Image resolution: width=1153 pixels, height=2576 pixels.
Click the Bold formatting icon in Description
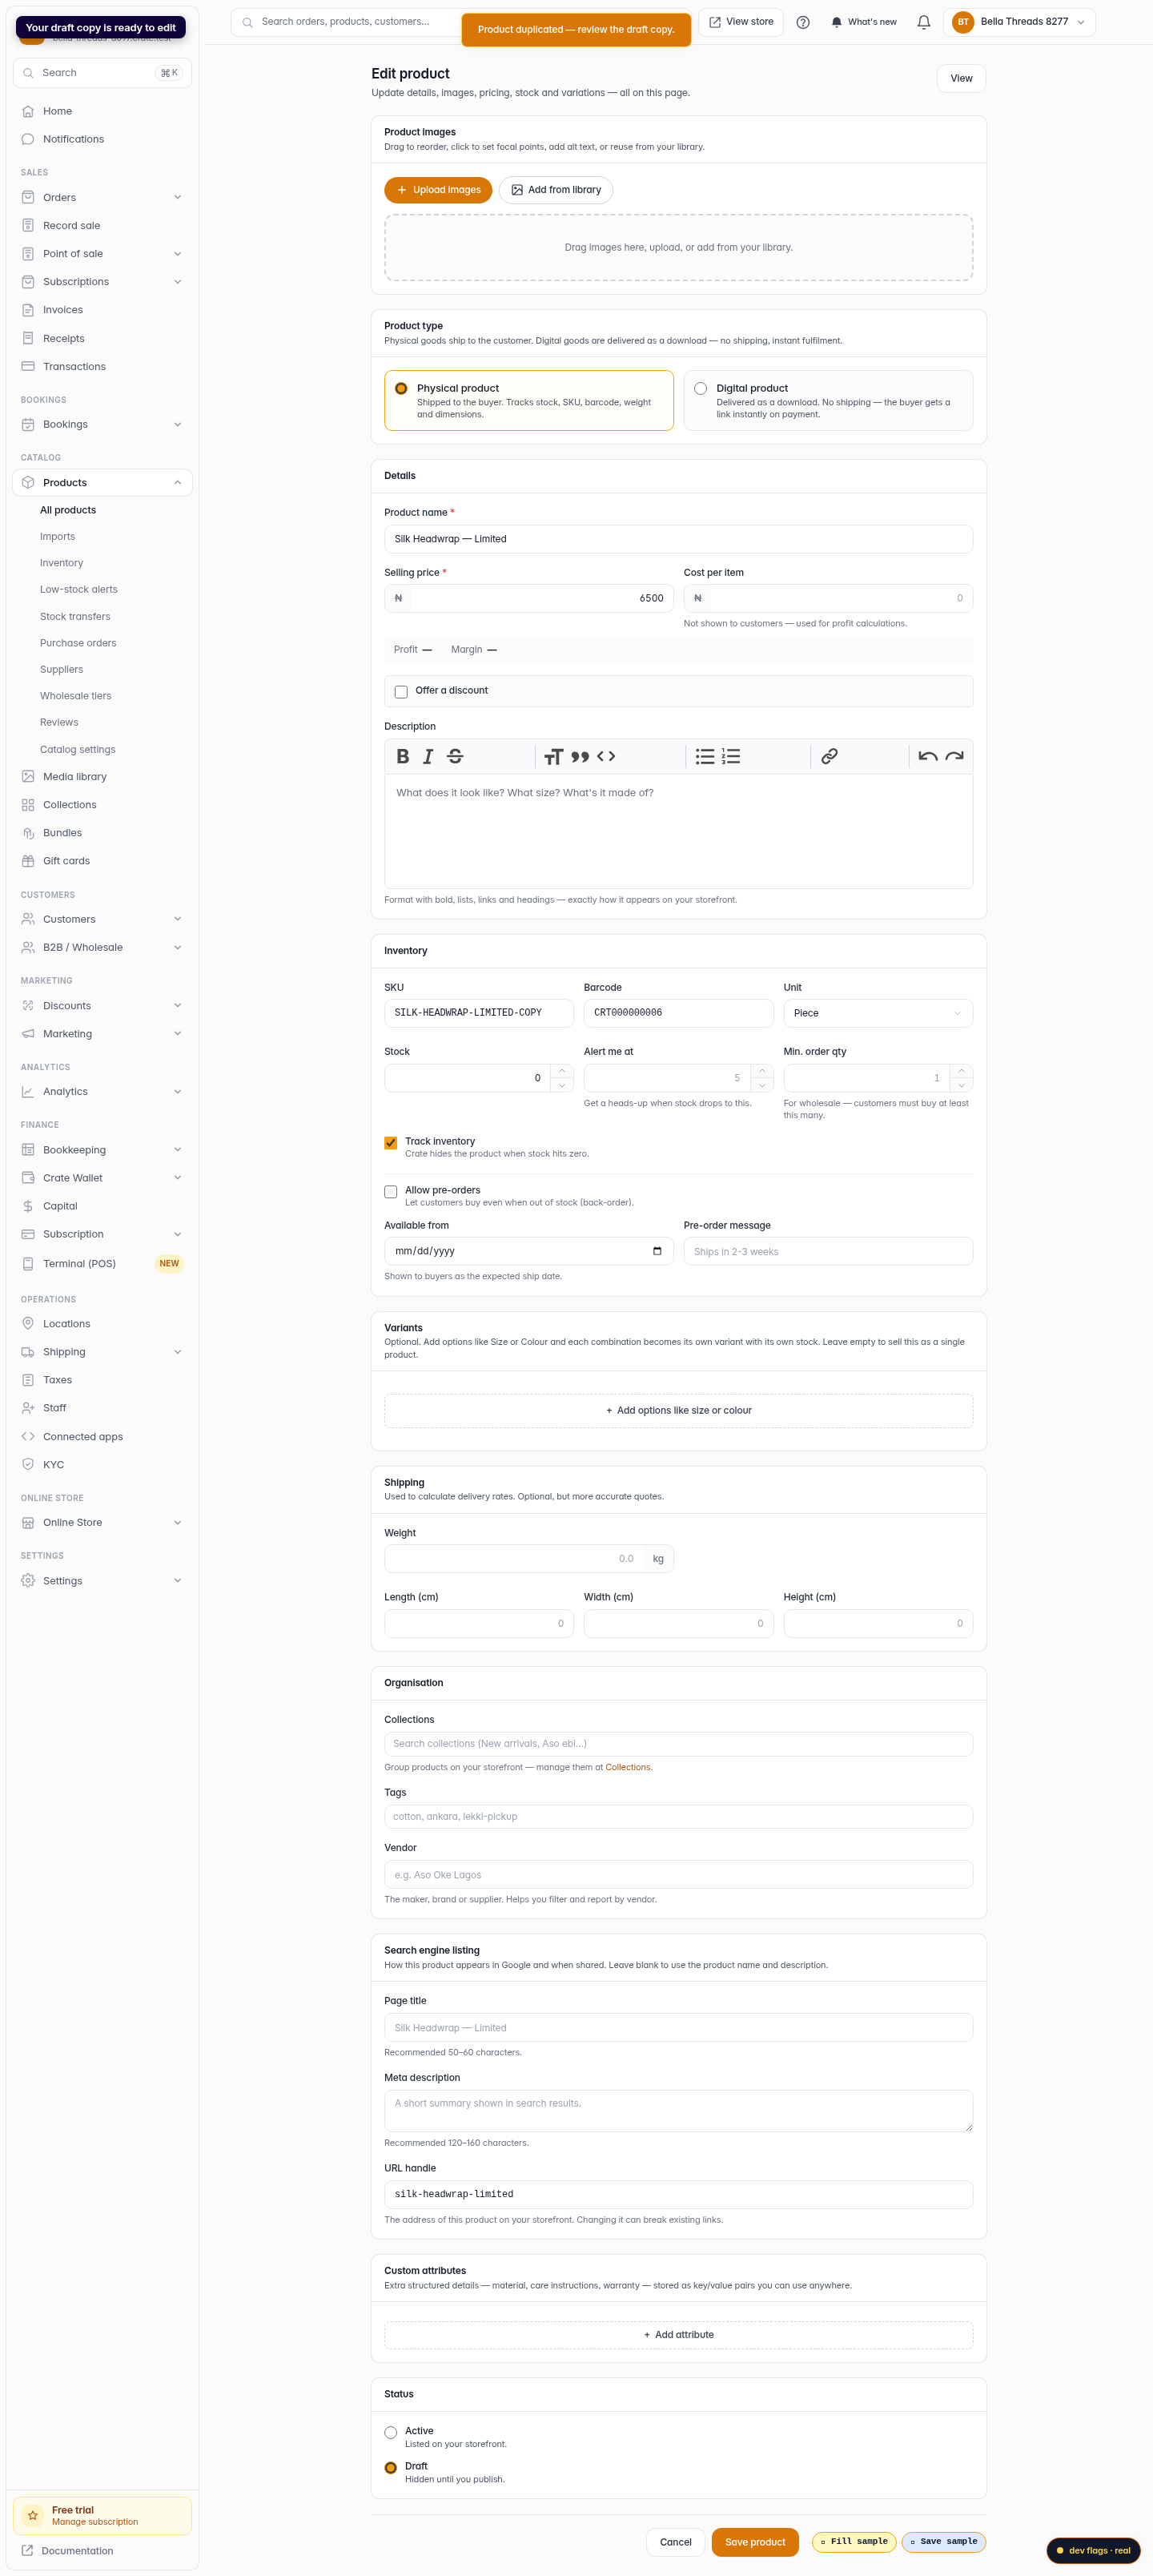(403, 756)
